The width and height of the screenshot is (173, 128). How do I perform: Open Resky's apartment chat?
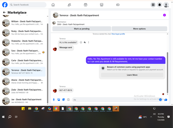pyautogui.click(x=23, y=33)
